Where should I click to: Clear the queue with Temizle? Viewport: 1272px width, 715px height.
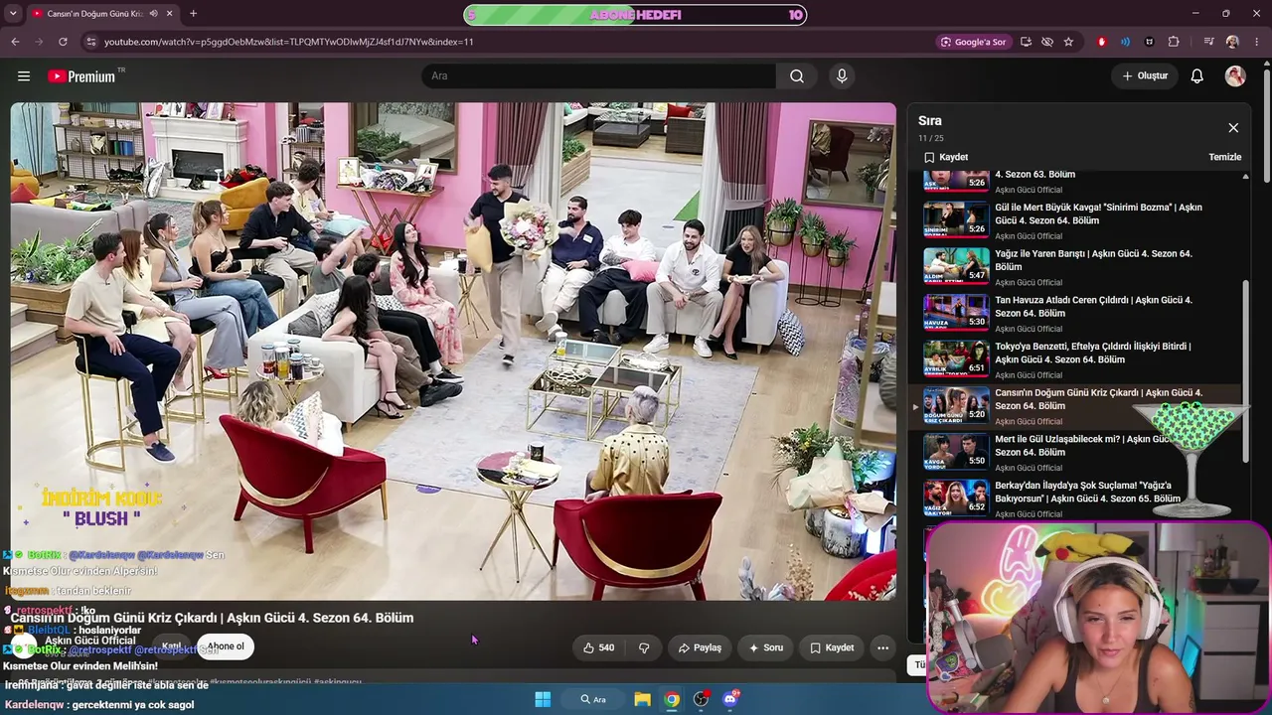coord(1224,157)
